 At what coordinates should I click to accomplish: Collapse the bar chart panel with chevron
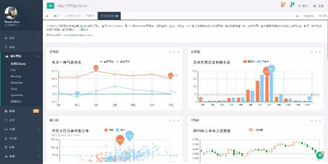click(x=312, y=52)
